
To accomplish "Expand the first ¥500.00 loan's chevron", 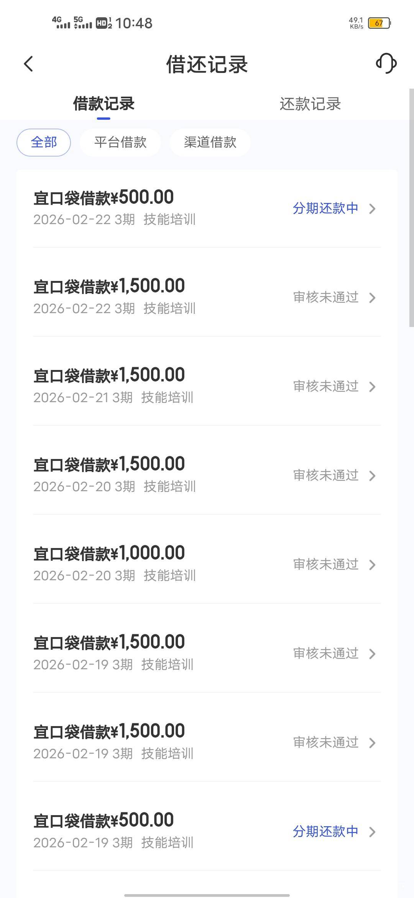I will [372, 209].
